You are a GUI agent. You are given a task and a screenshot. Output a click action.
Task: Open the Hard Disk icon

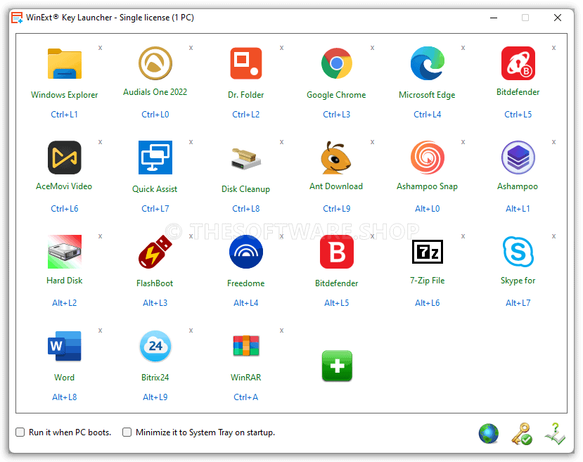point(64,252)
